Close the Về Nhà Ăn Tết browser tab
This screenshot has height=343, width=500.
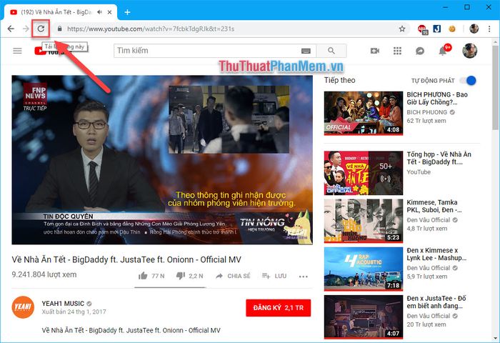[109, 12]
